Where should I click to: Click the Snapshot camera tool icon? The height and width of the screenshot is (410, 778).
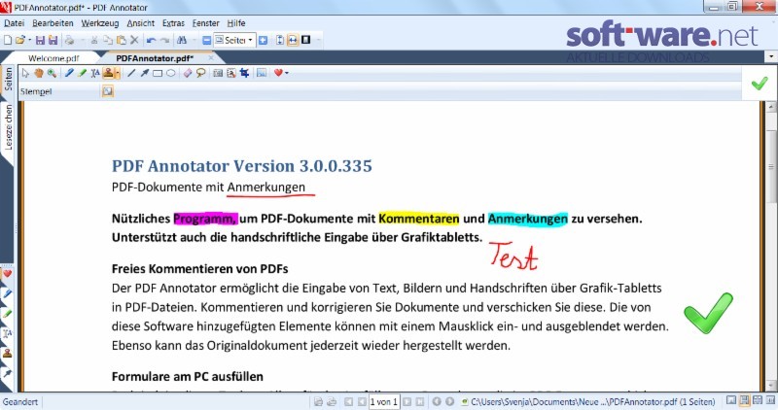point(218,74)
